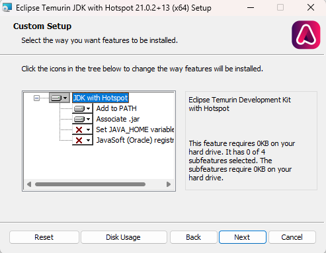
Task: Click the Reset button
Action: 44,237
